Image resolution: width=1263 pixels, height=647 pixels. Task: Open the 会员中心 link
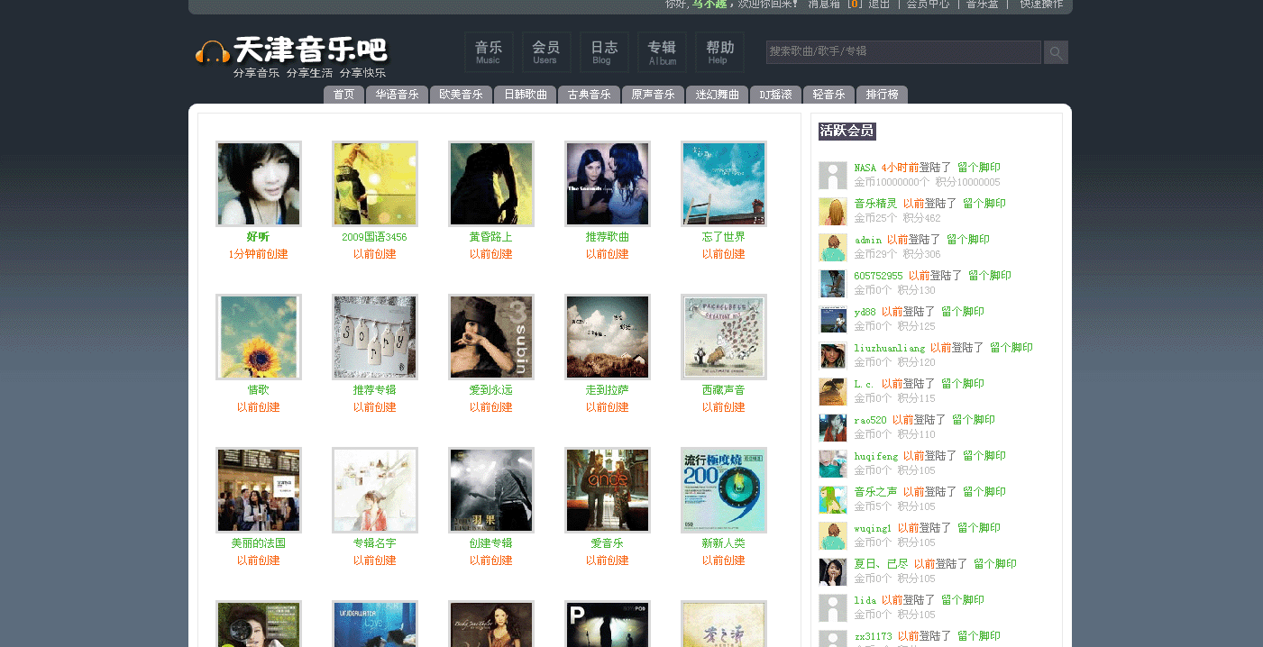click(x=928, y=5)
